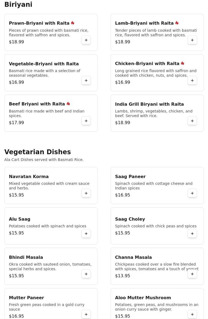Image resolution: width=208 pixels, height=319 pixels.
Task: Select the Saag Paneer dish name
Action: (130, 176)
